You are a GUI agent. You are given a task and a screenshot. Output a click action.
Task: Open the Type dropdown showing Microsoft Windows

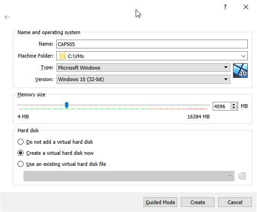coord(143,67)
